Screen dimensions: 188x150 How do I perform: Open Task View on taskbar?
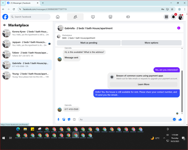(11, 138)
